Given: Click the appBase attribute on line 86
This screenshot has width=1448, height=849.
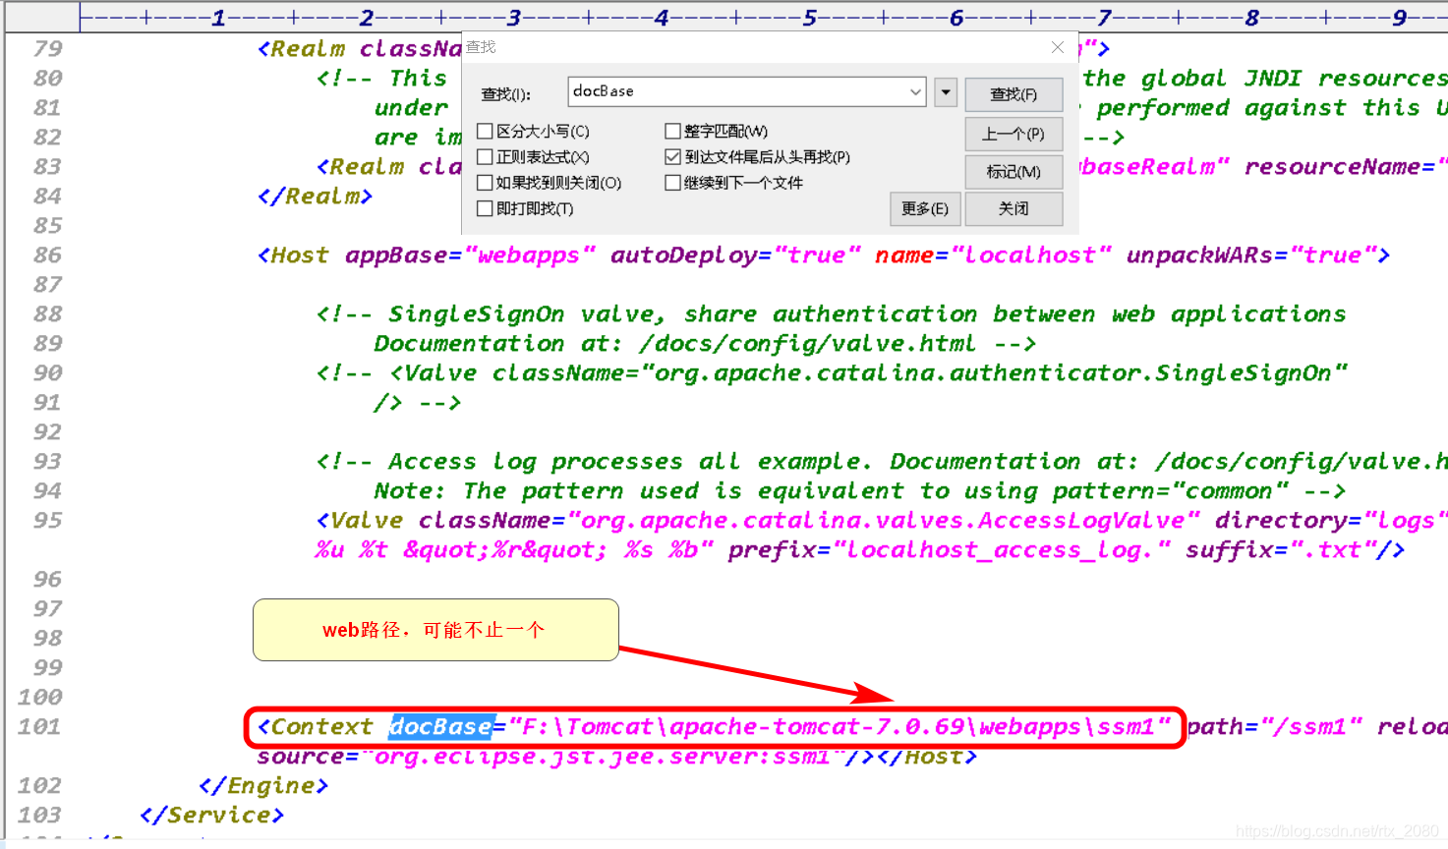Looking at the screenshot, I should coord(395,255).
